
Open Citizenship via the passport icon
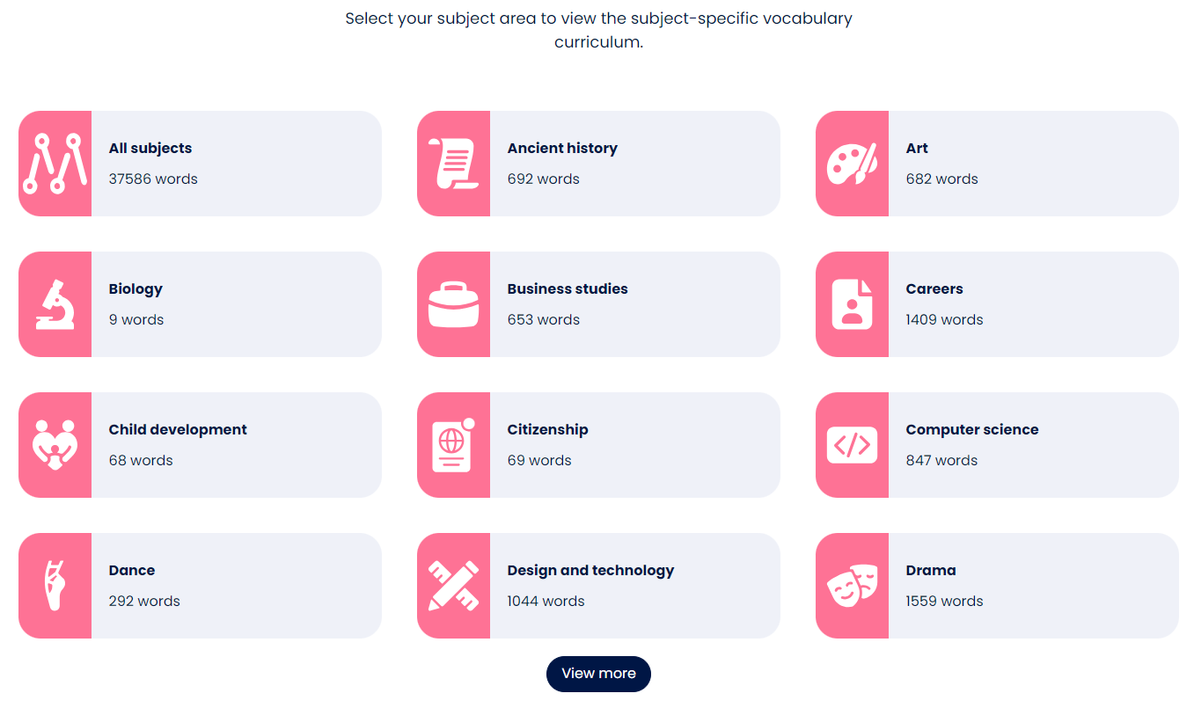[453, 445]
